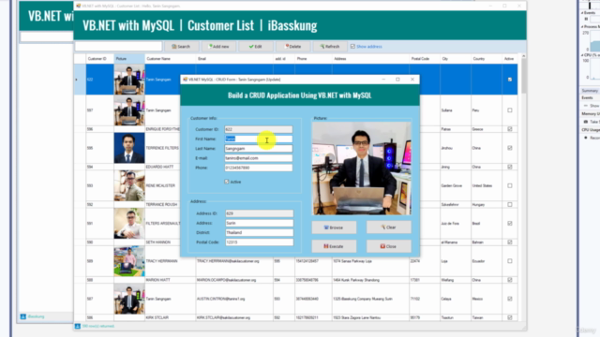Click the CRUD form window icon in title bar
Screen dimensions: 600x337
[186, 80]
